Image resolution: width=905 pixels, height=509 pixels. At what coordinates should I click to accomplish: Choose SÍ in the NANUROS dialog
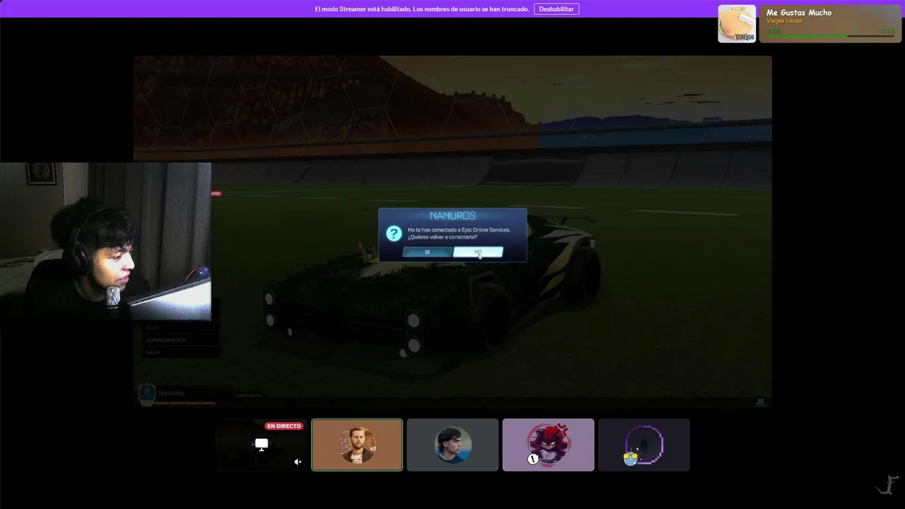(427, 252)
